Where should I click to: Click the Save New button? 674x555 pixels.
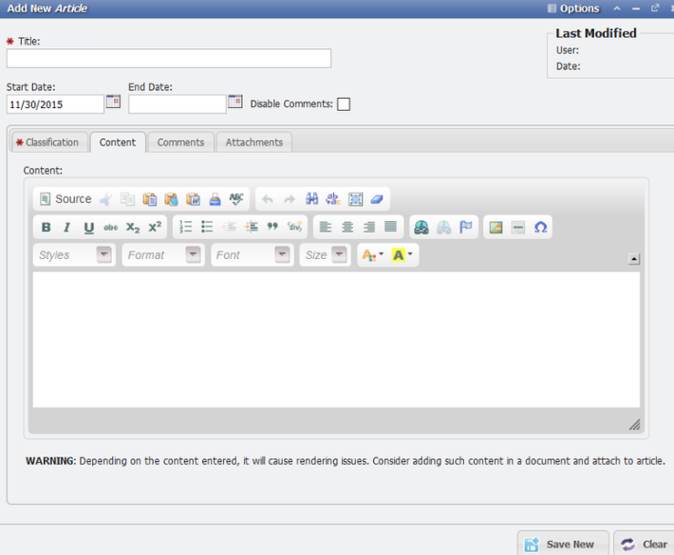pyautogui.click(x=562, y=544)
